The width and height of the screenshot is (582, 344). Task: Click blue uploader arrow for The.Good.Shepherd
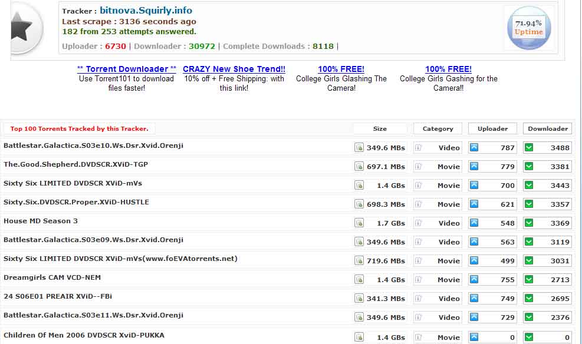[474, 167]
